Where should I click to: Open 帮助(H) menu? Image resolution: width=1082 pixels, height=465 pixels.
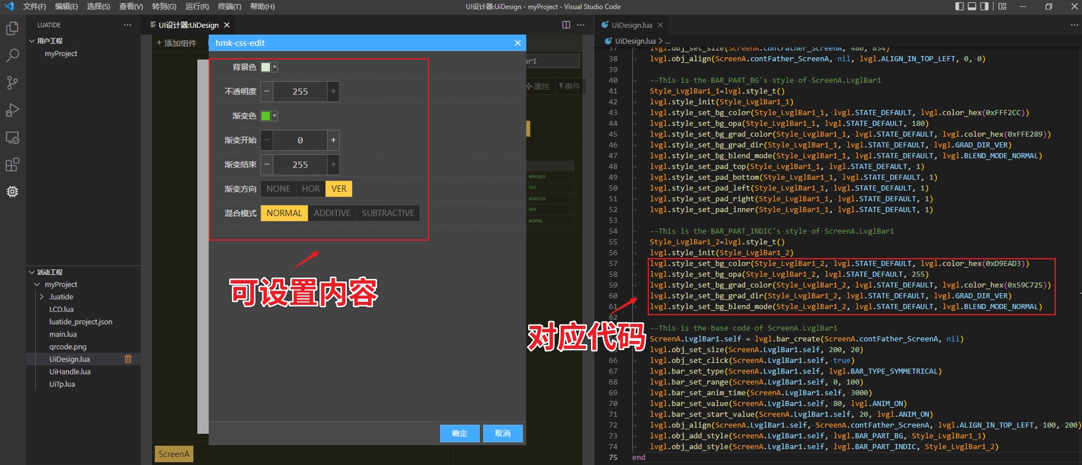(x=262, y=6)
